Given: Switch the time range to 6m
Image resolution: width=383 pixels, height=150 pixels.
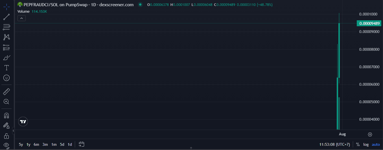Looking at the screenshot, I should pyautogui.click(x=36, y=144).
